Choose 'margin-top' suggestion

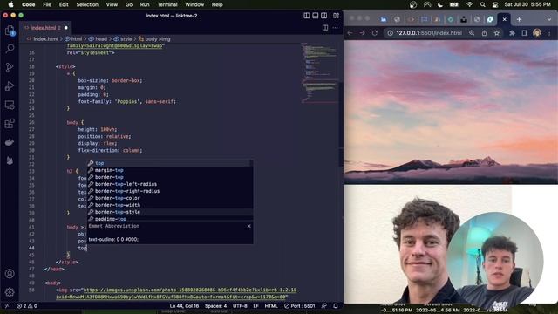pyautogui.click(x=170, y=170)
